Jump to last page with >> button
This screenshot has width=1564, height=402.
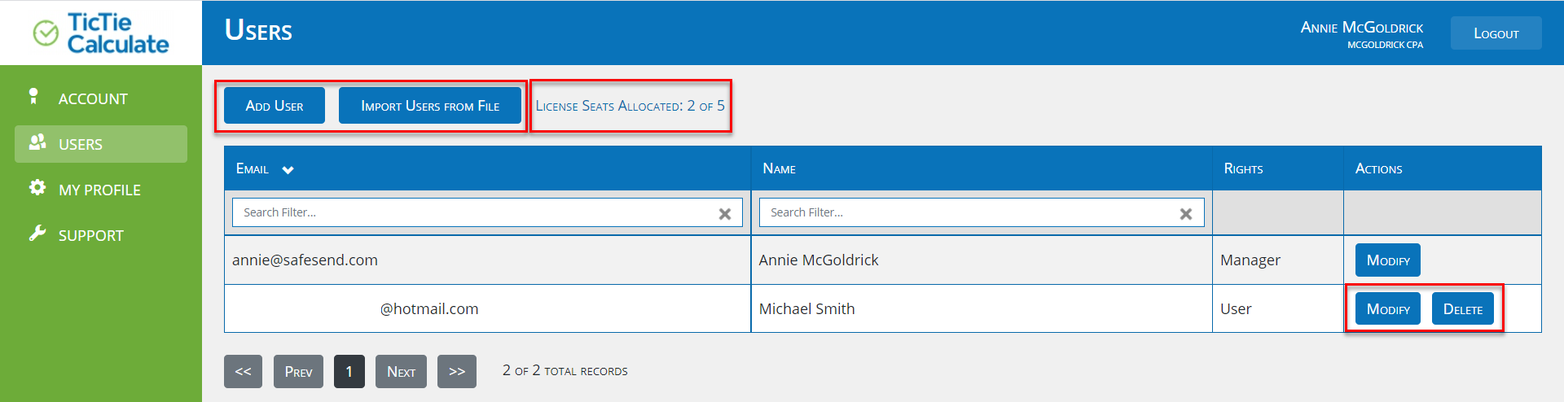tap(457, 371)
